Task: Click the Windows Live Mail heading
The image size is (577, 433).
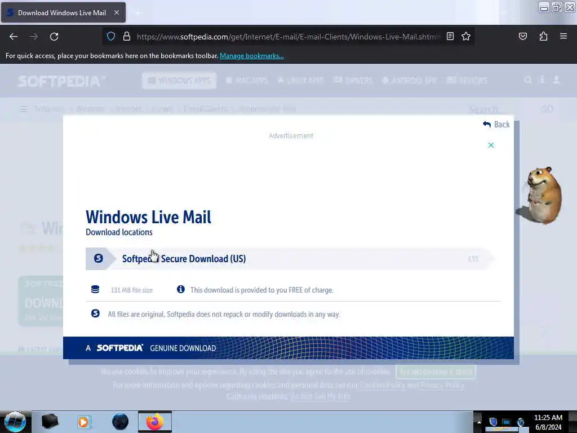Action: click(148, 217)
